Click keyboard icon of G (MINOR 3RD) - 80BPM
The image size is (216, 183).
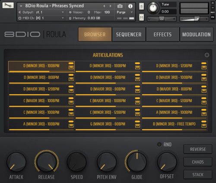click(x=137, y=126)
